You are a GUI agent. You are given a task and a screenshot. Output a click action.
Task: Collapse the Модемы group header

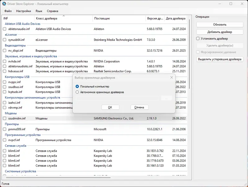click(11, 113)
